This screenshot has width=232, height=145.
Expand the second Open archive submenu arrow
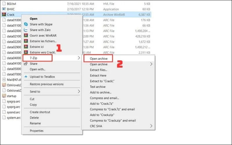[151, 64]
